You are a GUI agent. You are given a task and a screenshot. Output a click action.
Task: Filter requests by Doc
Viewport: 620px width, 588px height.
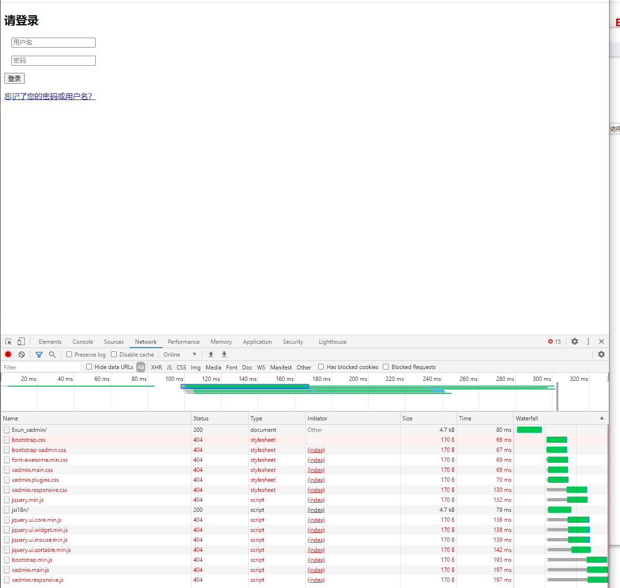click(247, 367)
